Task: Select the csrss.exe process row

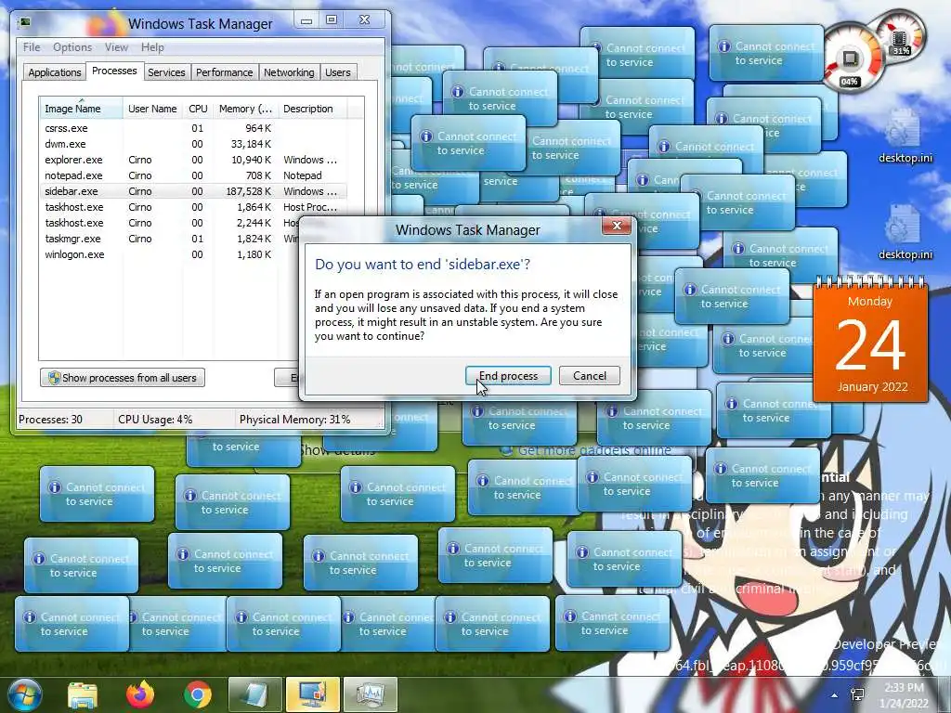Action: 193,128
